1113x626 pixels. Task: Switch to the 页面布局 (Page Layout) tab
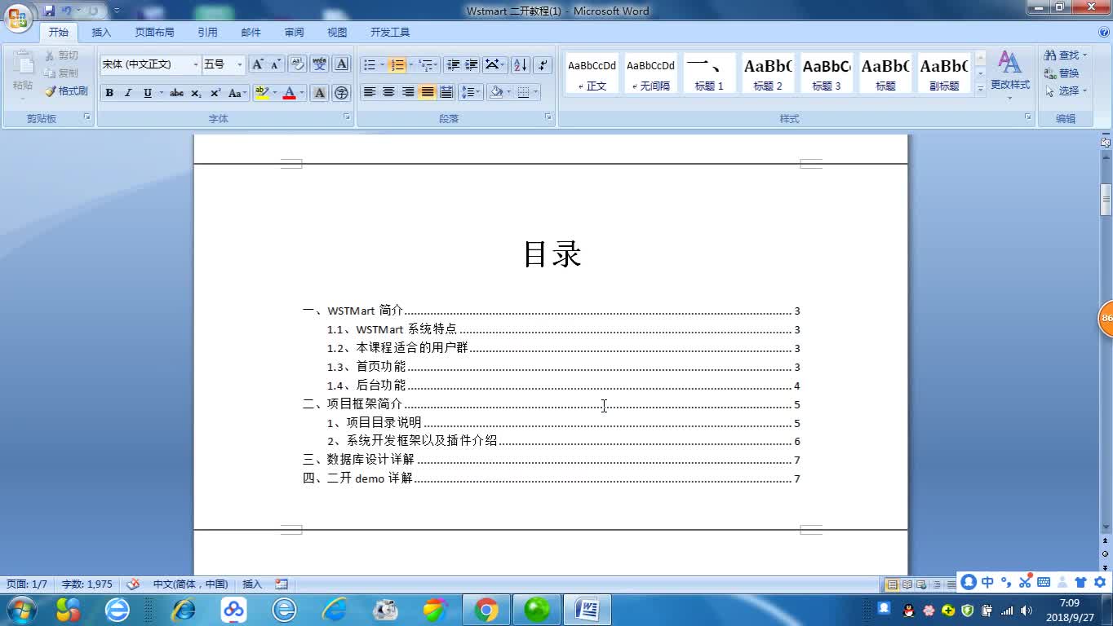coord(154,33)
